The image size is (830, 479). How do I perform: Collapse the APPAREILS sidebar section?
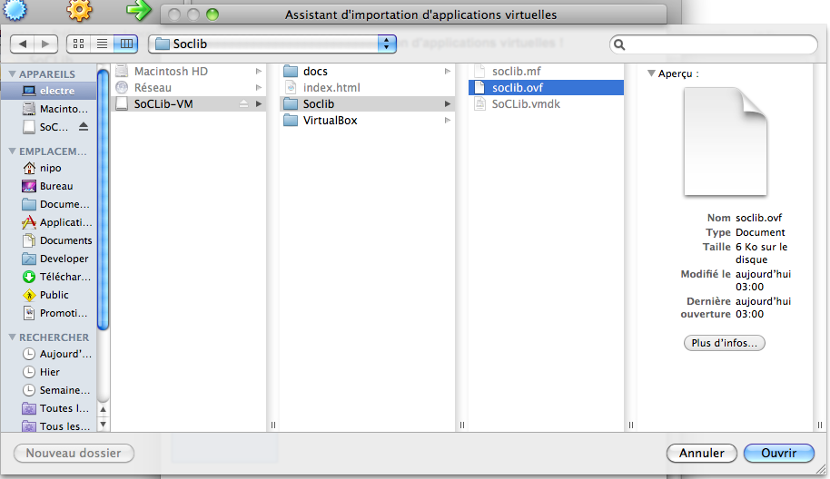12,74
